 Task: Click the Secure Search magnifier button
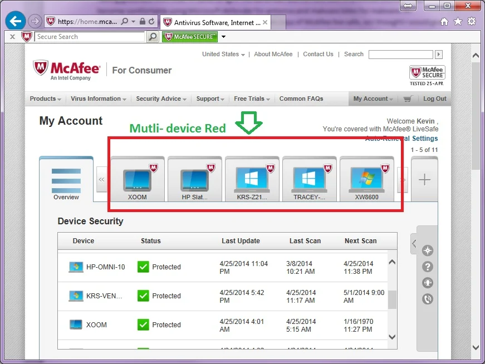pyautogui.click(x=153, y=37)
